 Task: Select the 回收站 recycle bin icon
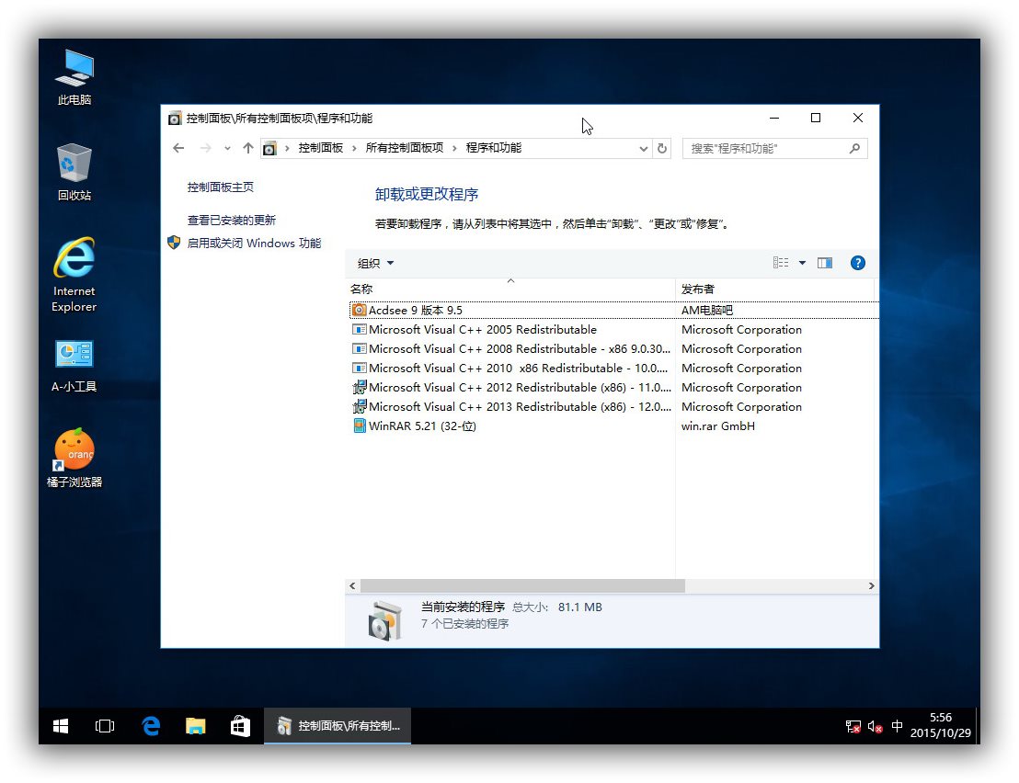pos(74,172)
